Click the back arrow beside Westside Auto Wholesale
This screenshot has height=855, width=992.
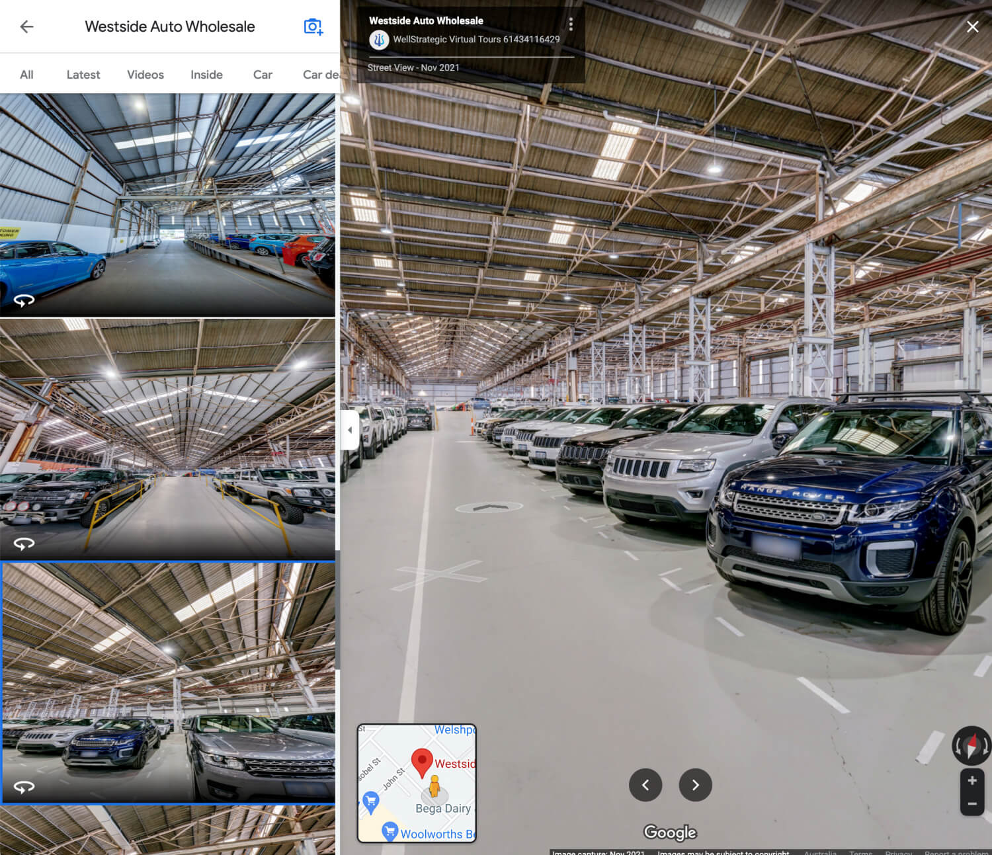click(26, 26)
